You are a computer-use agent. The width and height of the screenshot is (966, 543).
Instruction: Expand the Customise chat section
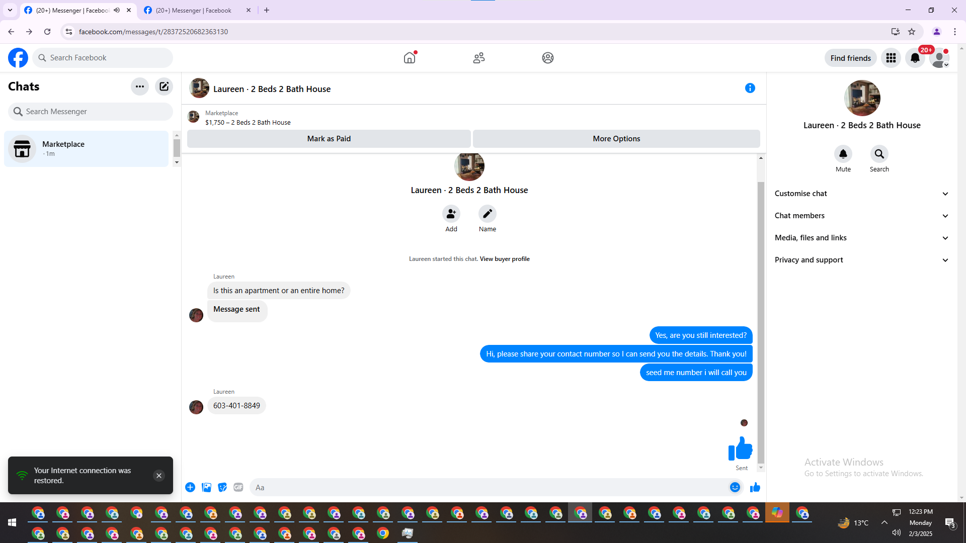pos(862,194)
